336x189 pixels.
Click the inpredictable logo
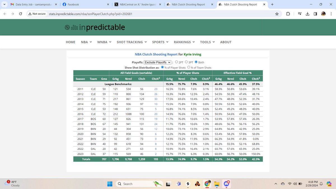pyautogui.click(x=95, y=27)
